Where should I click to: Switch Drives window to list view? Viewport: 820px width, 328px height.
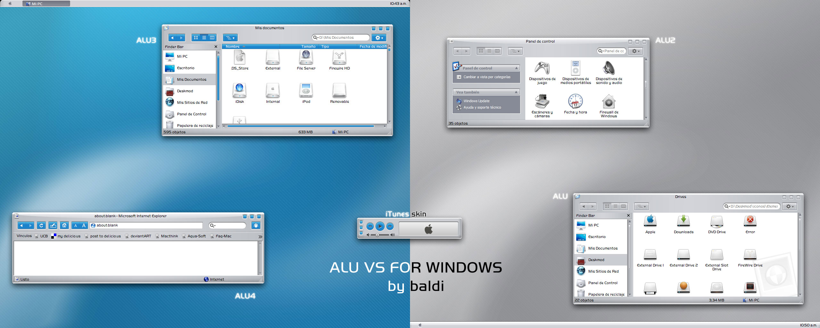pyautogui.click(x=615, y=207)
